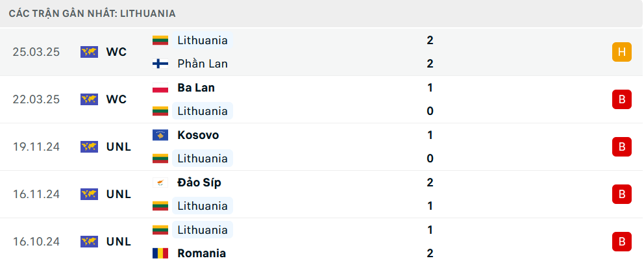Screen dimensions: 644x265
Task: Click the WC competition icon for 25.03.25
Action: [89, 52]
